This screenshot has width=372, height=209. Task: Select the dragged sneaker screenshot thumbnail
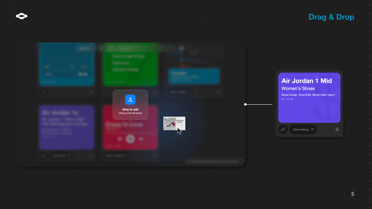(174, 123)
